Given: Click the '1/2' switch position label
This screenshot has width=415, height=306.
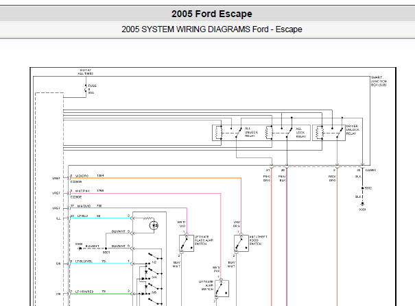Looking at the screenshot, I should point(154,262).
